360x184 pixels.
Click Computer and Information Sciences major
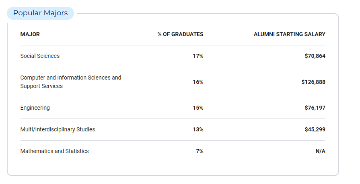71,82
